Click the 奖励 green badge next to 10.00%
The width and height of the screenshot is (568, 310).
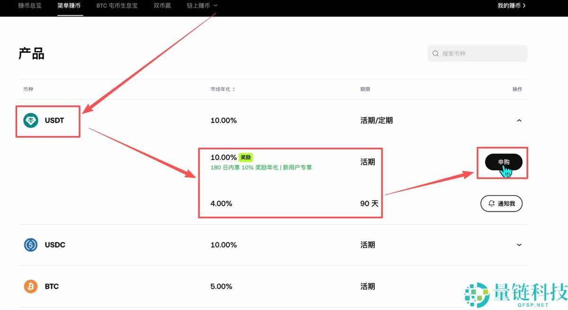[245, 157]
